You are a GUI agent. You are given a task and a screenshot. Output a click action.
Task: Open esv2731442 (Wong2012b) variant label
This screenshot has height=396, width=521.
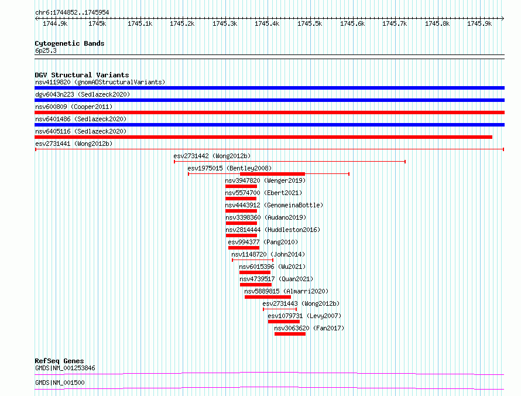[x=212, y=156]
